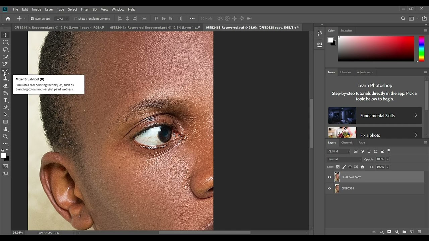Add a layer mask
429x241 pixels.
389,232
